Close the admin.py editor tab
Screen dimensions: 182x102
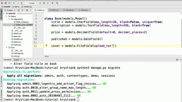[60, 10]
